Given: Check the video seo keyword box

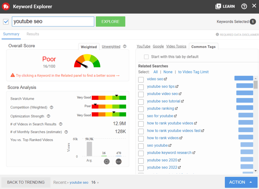Looking at the screenshot, I should pos(141,80).
